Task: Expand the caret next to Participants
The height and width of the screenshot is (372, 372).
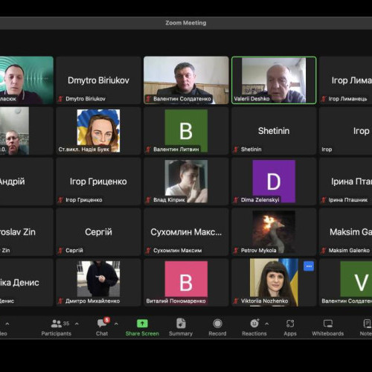Action: click(77, 324)
